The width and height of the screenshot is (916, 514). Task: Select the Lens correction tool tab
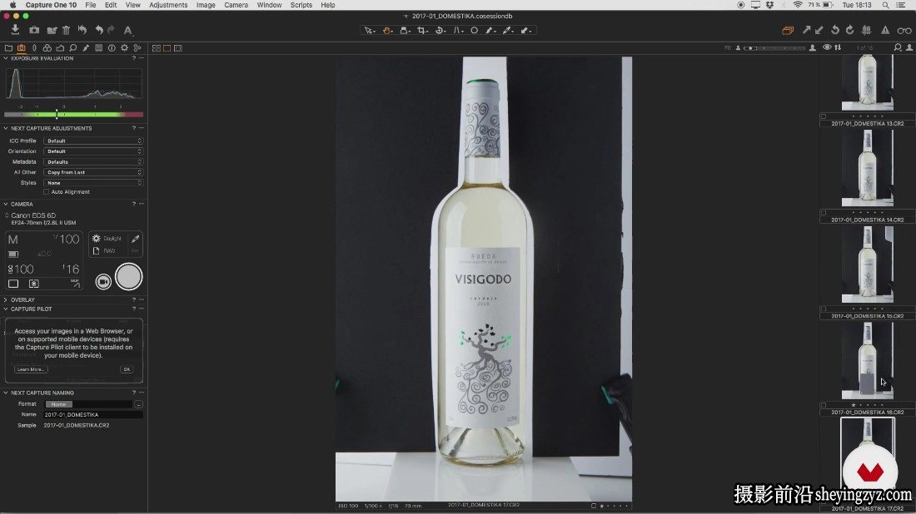(x=34, y=48)
